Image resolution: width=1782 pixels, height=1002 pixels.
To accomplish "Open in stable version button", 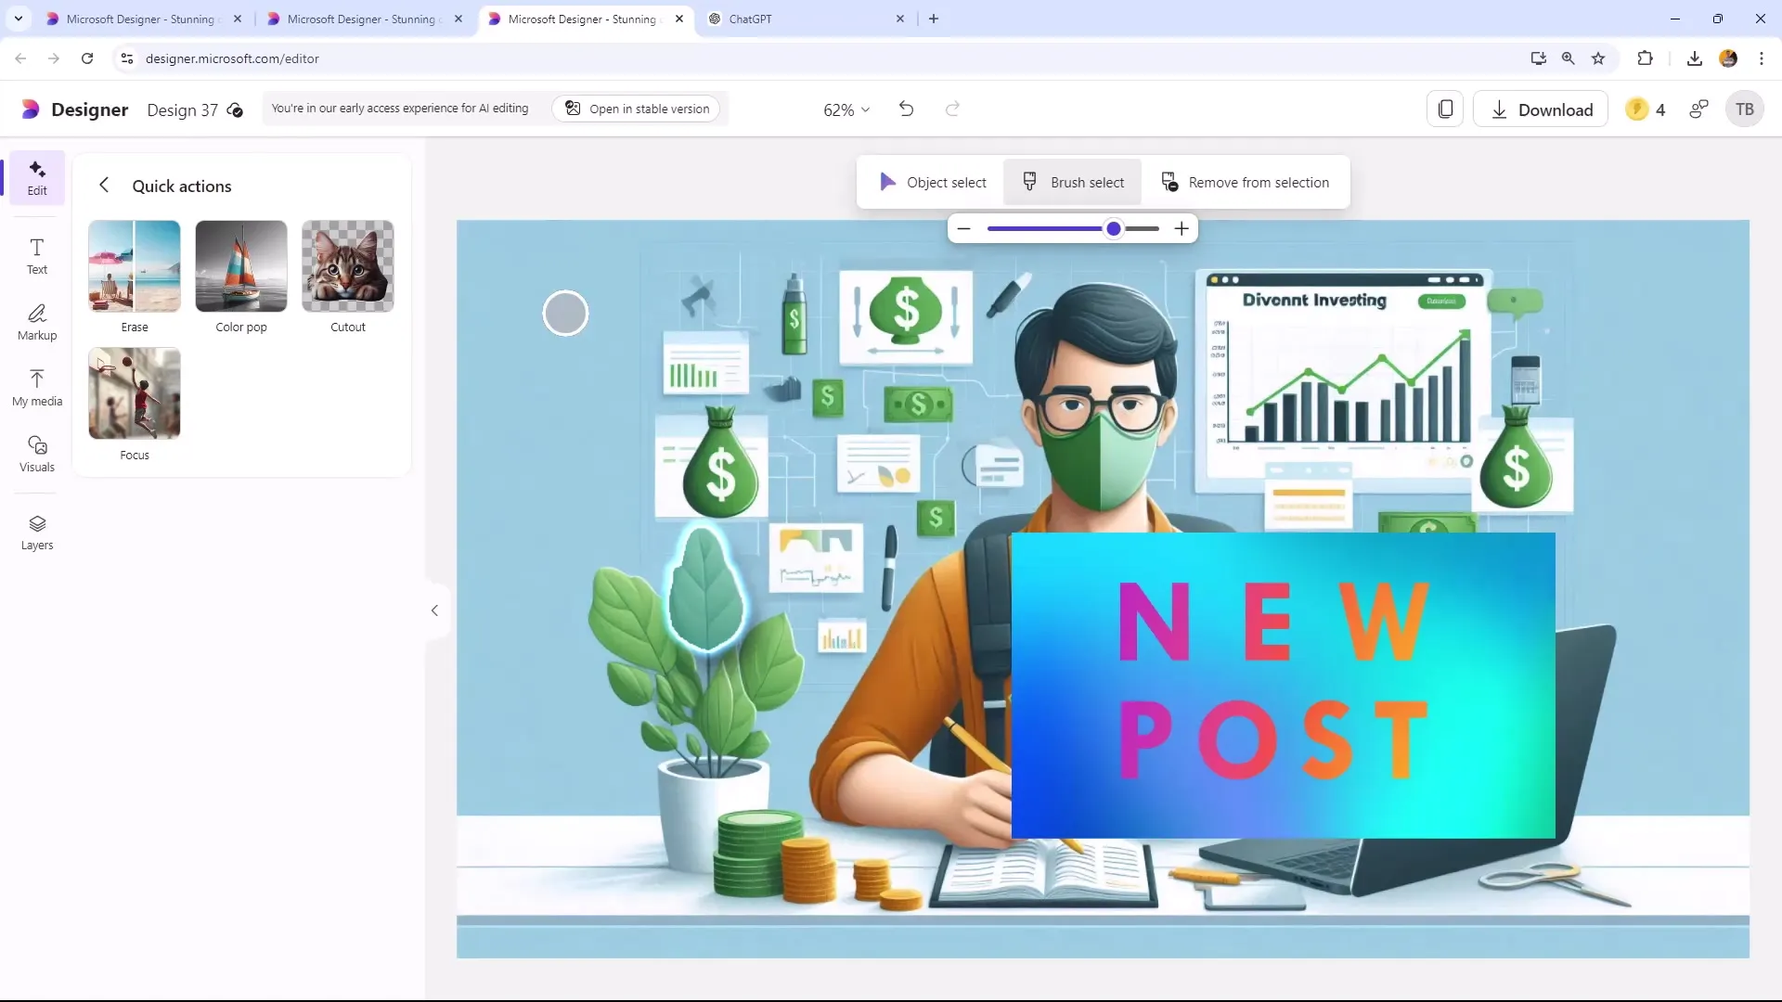I will pos(640,109).
